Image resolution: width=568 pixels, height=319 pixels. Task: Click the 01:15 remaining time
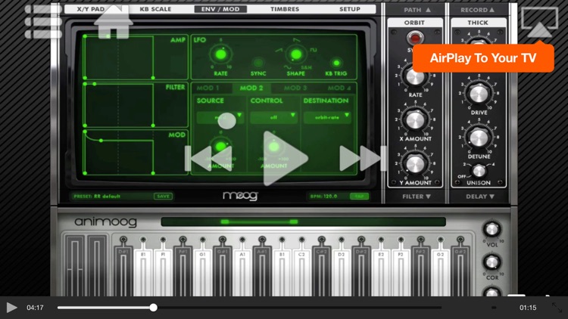[x=528, y=308]
